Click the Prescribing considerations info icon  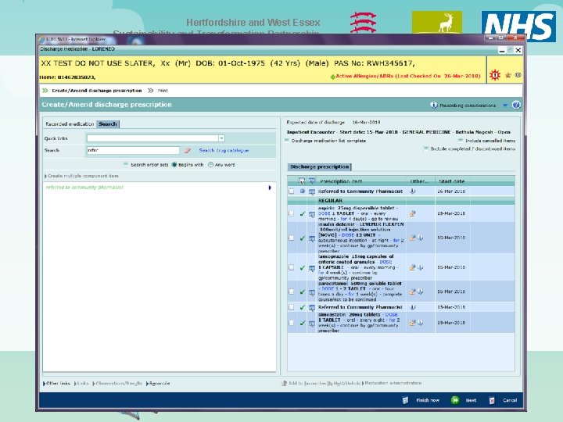coord(434,105)
